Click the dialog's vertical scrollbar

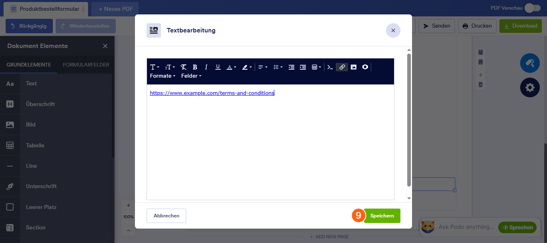[409, 120]
